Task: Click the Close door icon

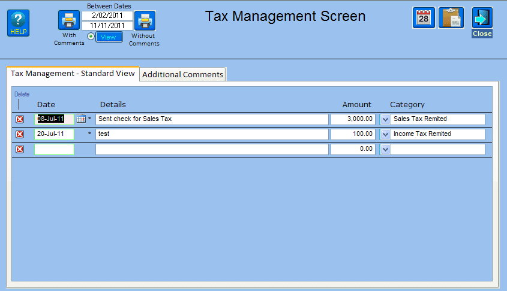Action: point(482,18)
